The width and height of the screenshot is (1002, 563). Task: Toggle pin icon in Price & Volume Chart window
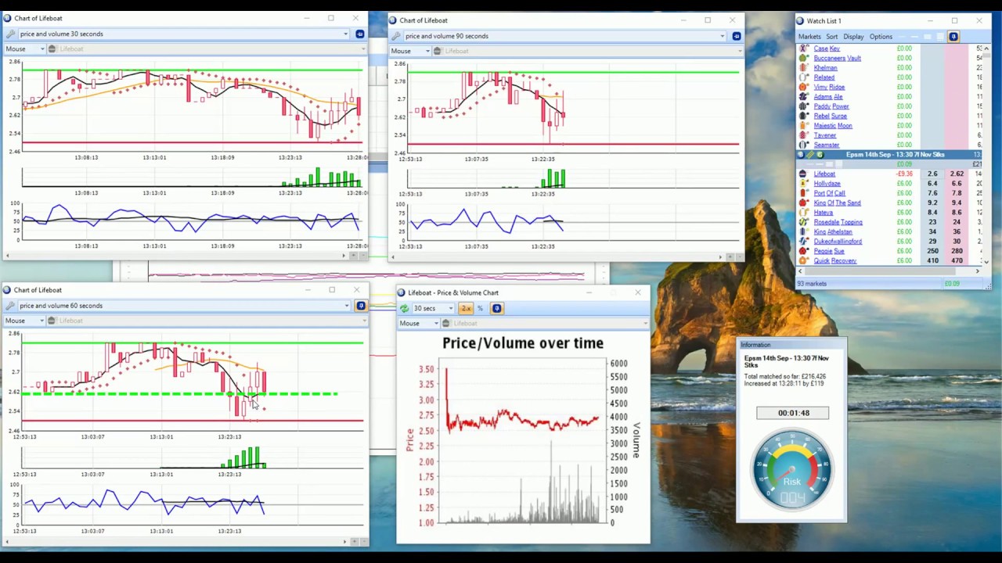496,308
